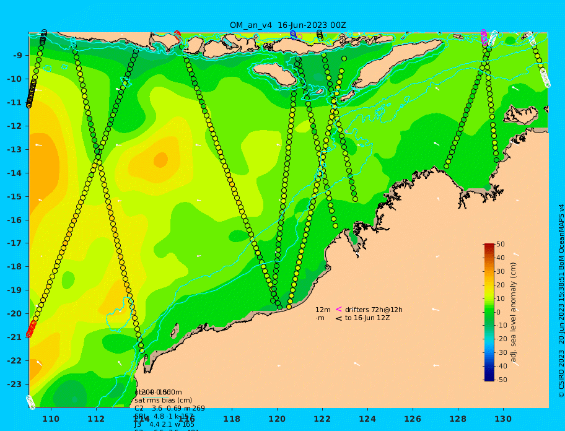The image size is (565, 431).
Task: Click longitude axis label 112
Action: click(x=96, y=419)
